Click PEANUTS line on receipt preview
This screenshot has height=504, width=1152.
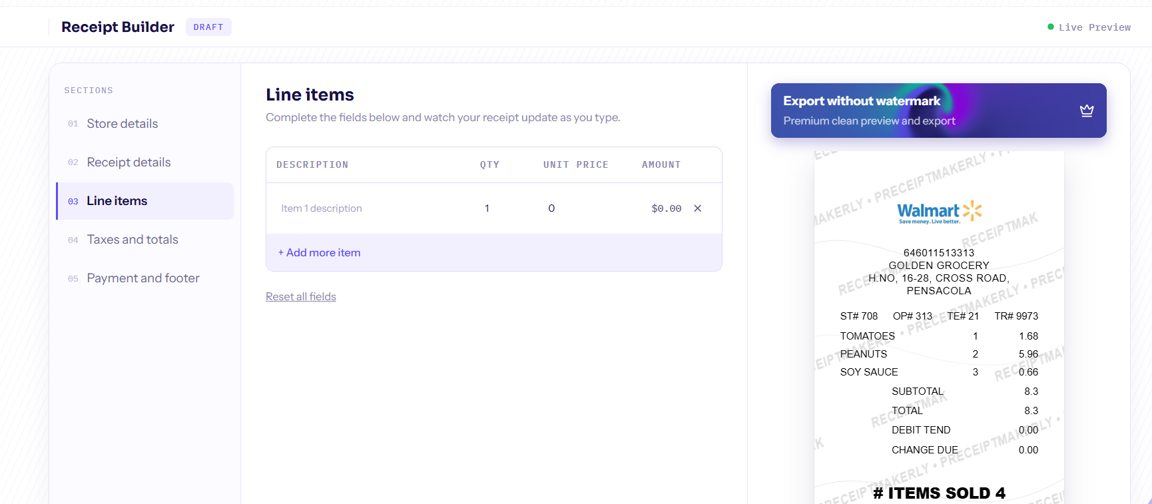click(939, 354)
